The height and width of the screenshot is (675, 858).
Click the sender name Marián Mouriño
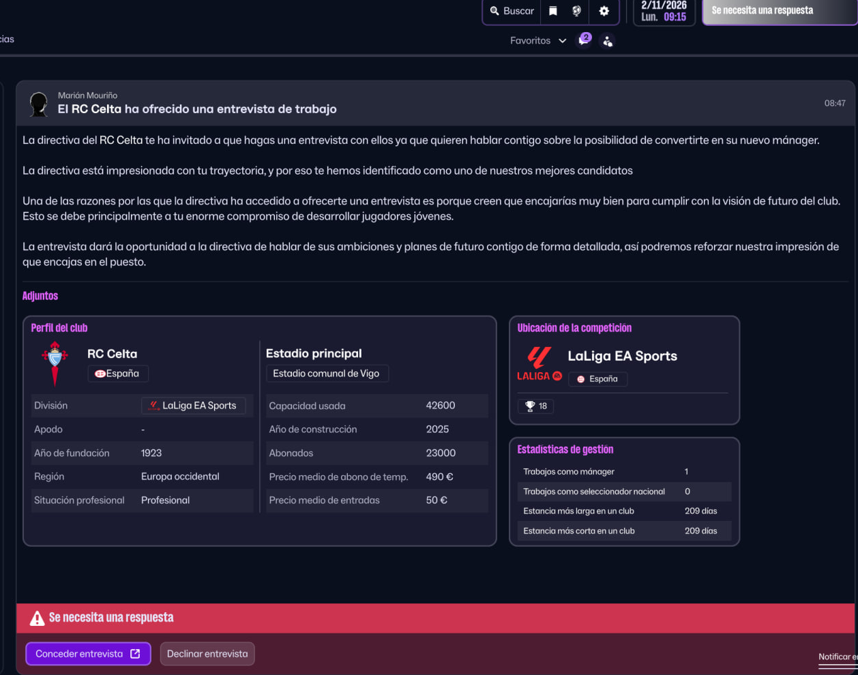[x=87, y=95]
